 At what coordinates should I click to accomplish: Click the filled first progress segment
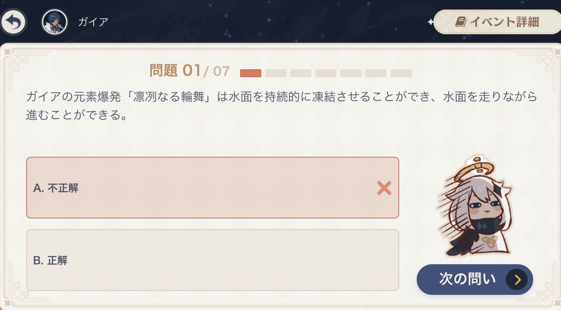[250, 73]
